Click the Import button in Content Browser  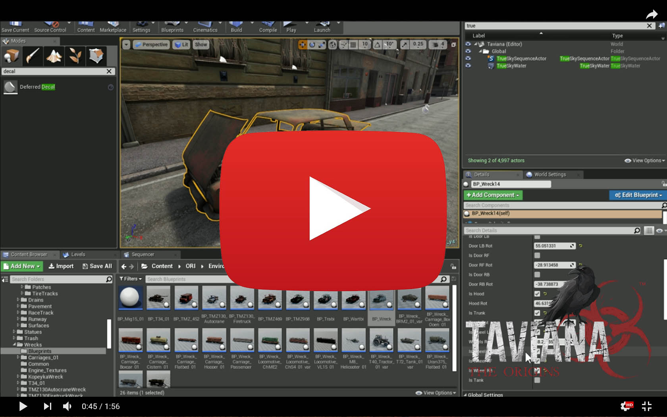click(x=61, y=266)
